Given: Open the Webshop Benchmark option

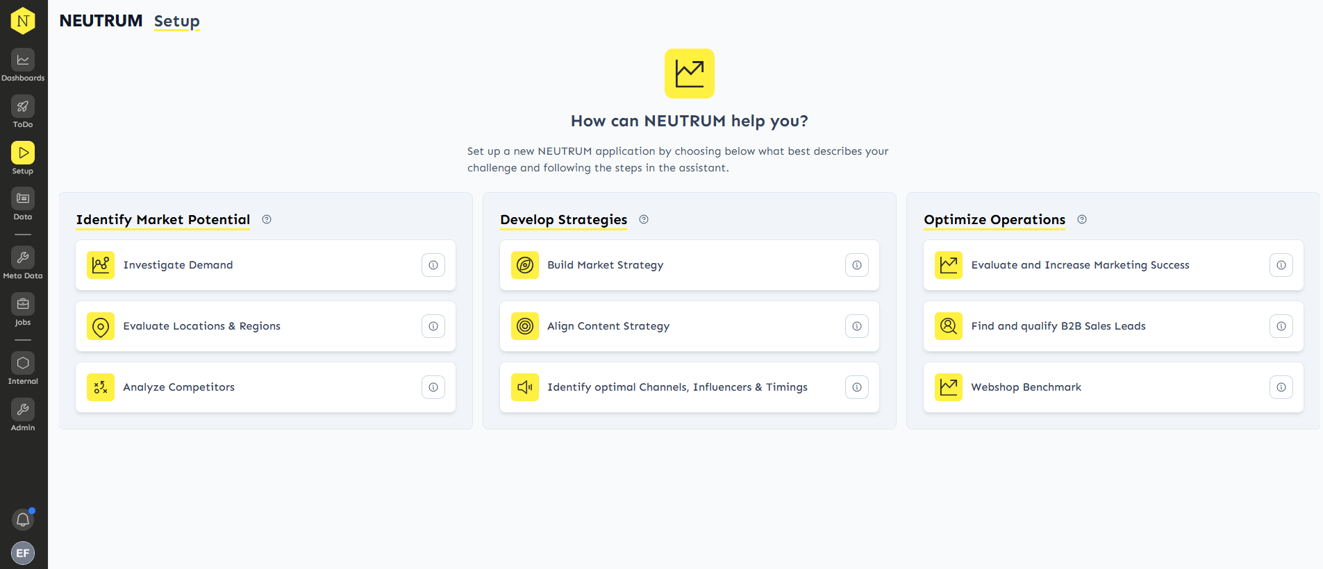Looking at the screenshot, I should pyautogui.click(x=1113, y=387).
